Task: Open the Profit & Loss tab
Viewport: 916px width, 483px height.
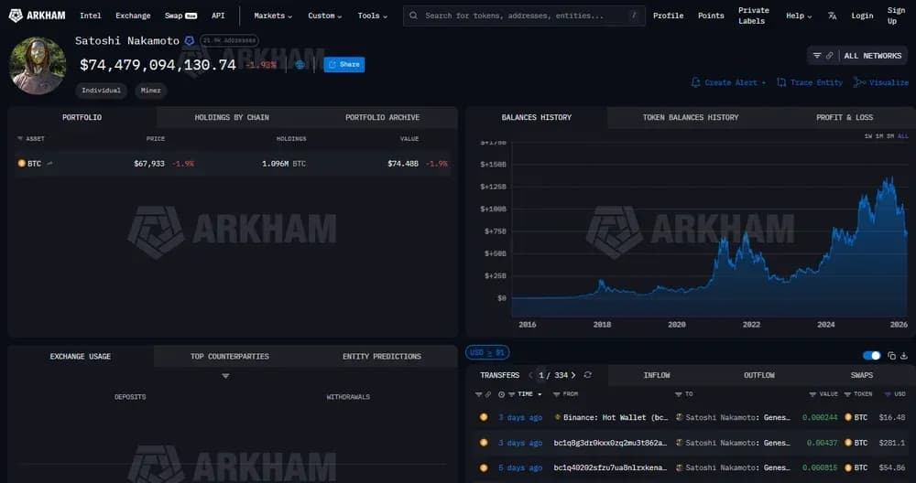Action: tap(845, 117)
